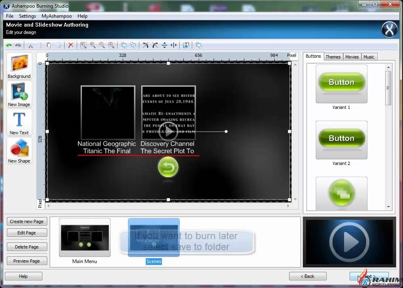Click canvas horizontal scroll right arrow
This screenshot has height=288, width=403.
pos(288,206)
